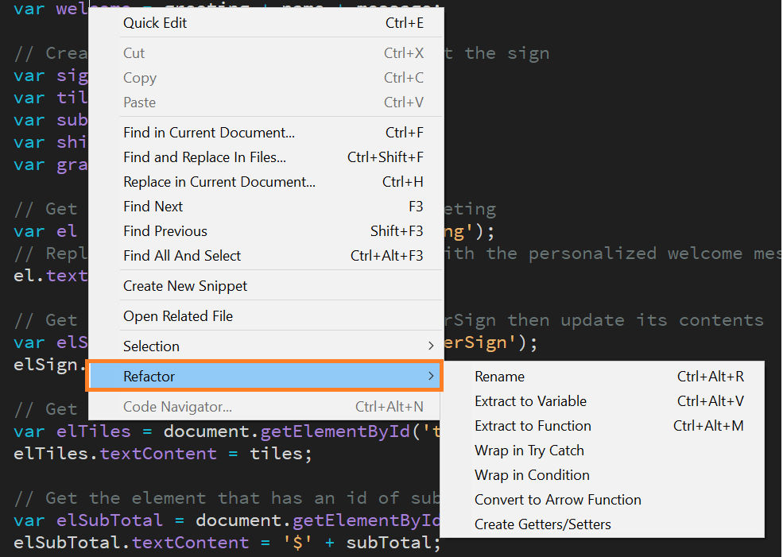The width and height of the screenshot is (783, 557).
Task: Select Find Previous
Action: tap(165, 230)
